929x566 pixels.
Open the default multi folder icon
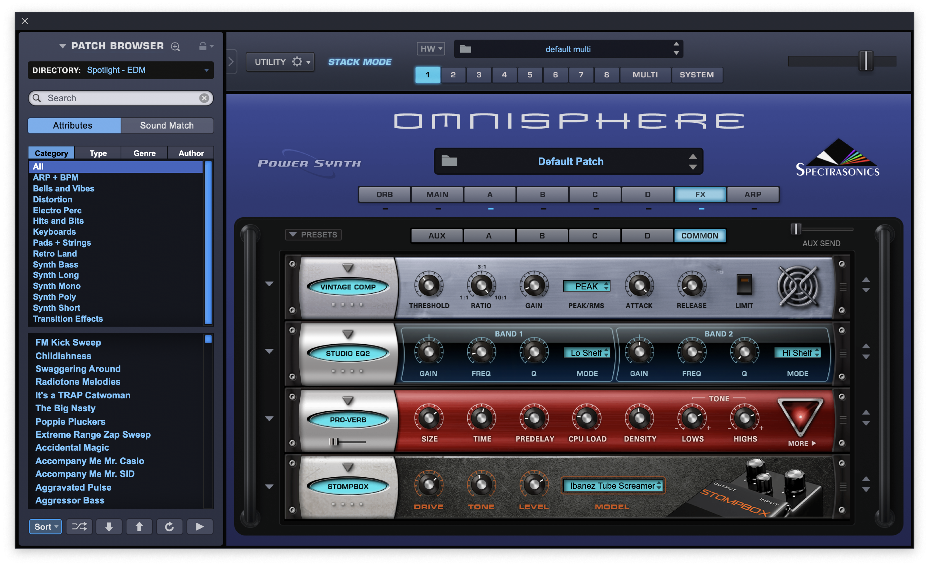click(466, 49)
